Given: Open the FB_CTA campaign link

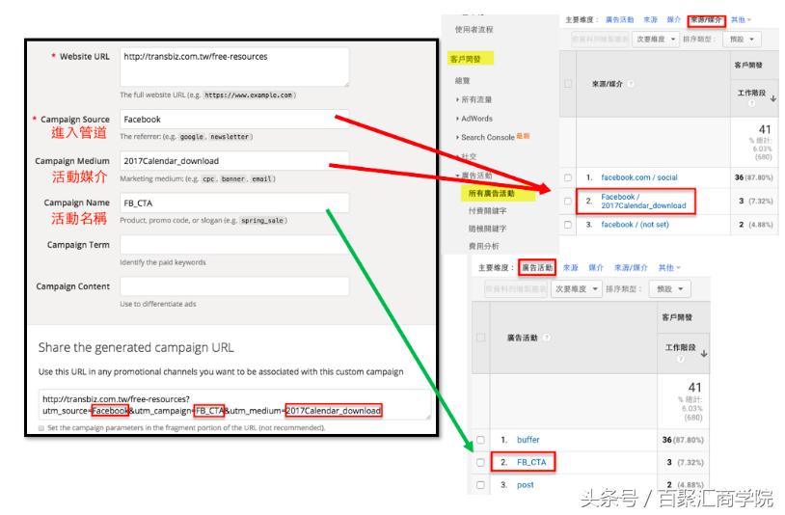Looking at the screenshot, I should pos(531,463).
